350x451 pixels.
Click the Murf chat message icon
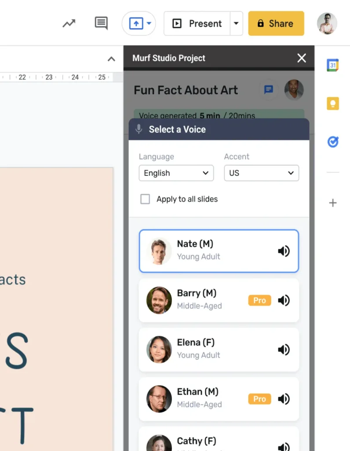pos(268,90)
